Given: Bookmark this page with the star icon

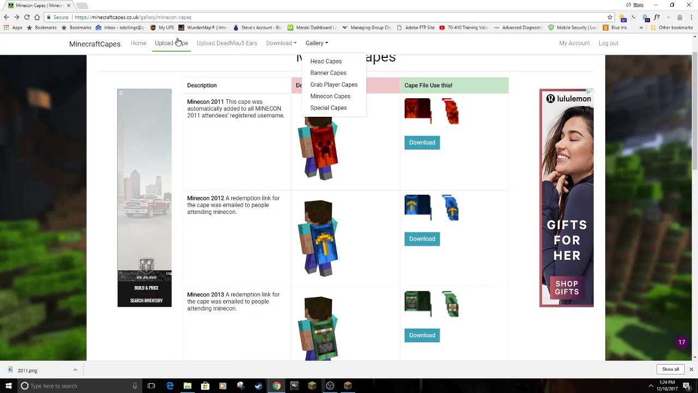Looking at the screenshot, I should pyautogui.click(x=610, y=17).
